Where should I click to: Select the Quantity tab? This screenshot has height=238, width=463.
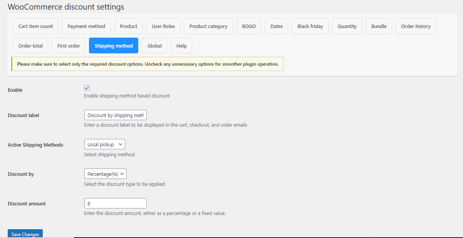coord(347,26)
